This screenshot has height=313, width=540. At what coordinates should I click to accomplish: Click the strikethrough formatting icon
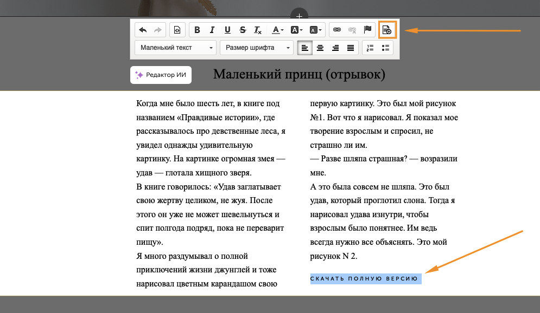(242, 30)
